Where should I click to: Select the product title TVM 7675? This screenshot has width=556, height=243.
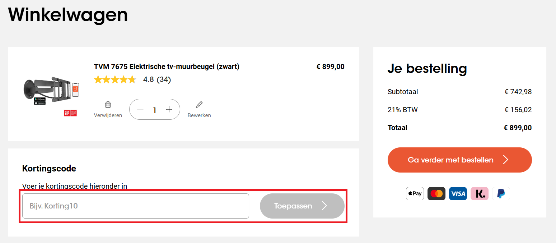click(166, 67)
